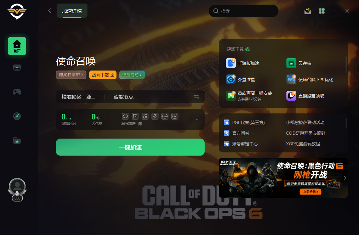Image resolution: width=359 pixels, height=235 pixels.
Task: Click 立即抢购 on the banner
Action: click(310, 192)
